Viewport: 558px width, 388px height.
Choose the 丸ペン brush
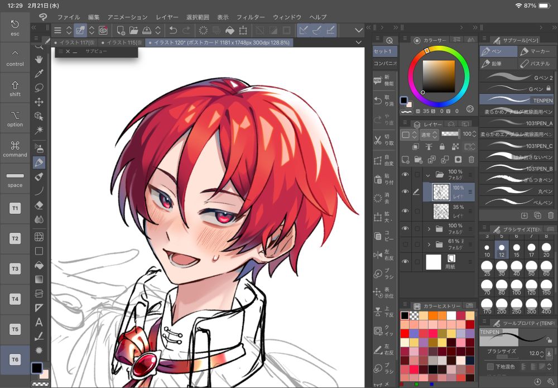point(517,191)
